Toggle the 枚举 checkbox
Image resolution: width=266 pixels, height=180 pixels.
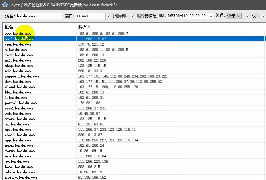pyautogui.click(x=248, y=16)
